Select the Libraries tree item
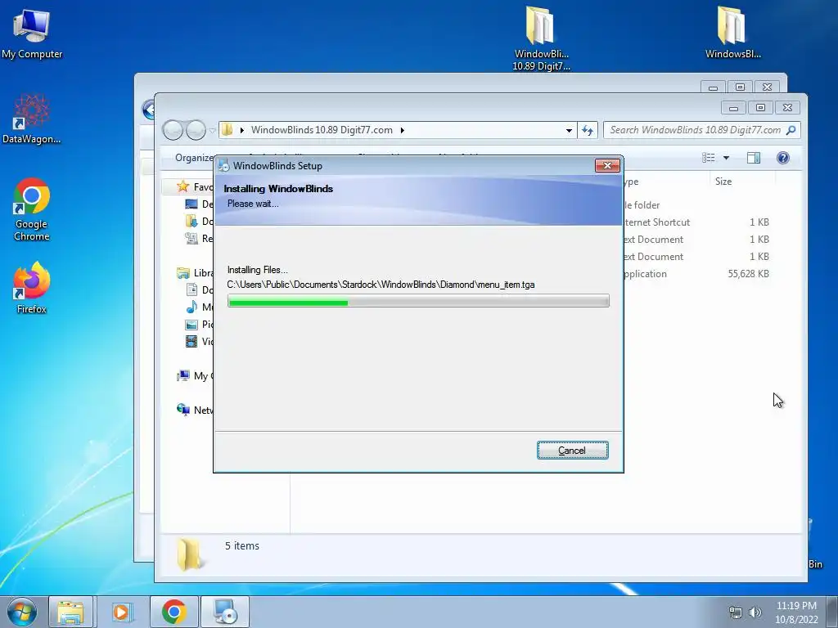The image size is (838, 628). 195,273
